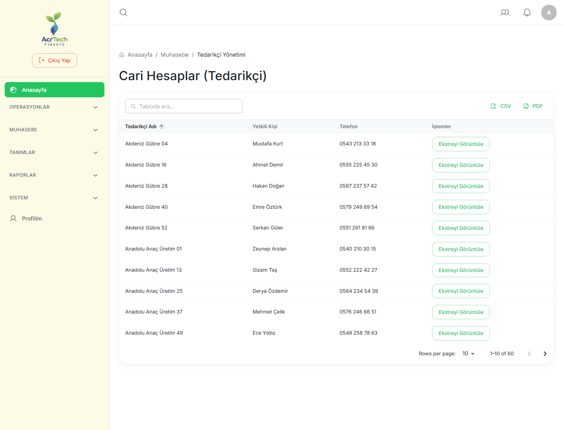View statement for Akdeniz Gübre 52
This screenshot has width=563, height=430.
click(x=461, y=228)
